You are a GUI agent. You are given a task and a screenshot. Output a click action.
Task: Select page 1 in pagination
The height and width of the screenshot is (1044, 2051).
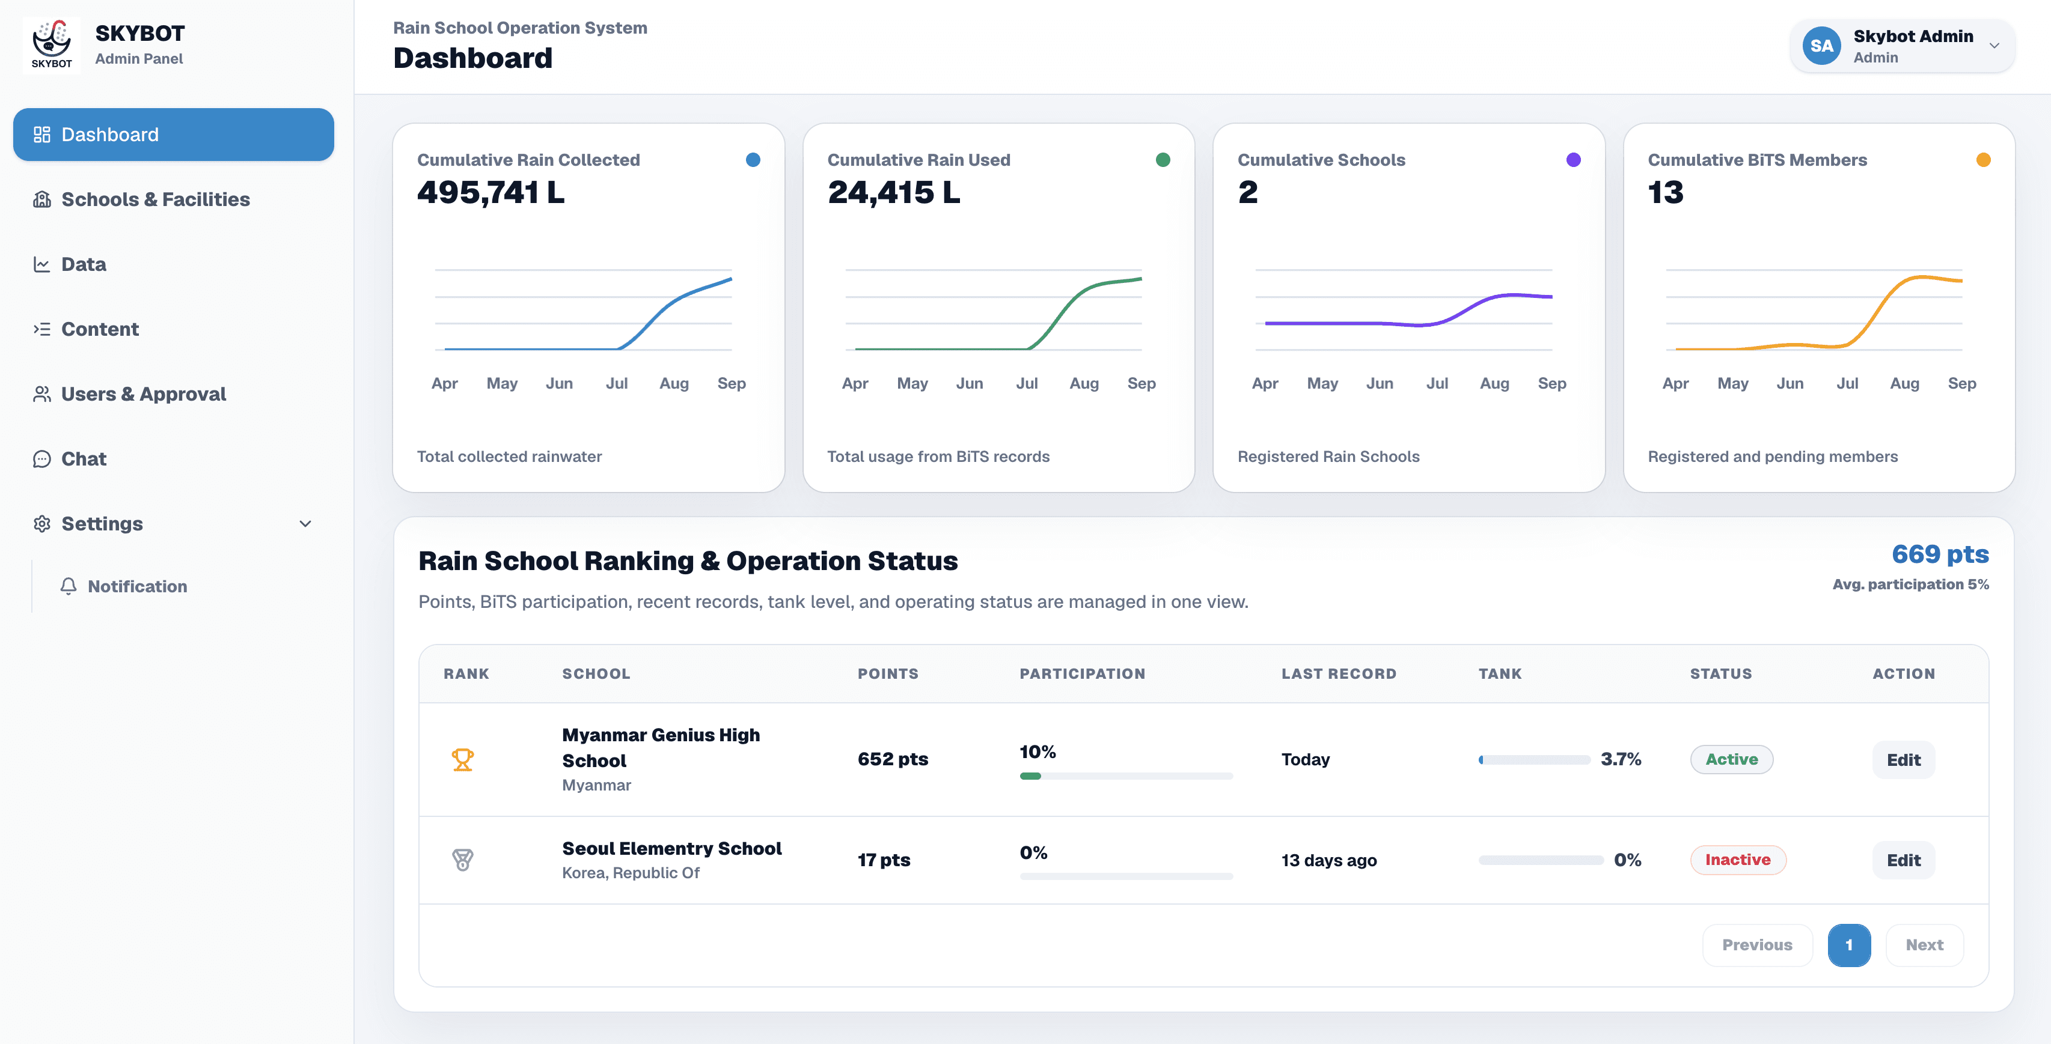[1849, 945]
